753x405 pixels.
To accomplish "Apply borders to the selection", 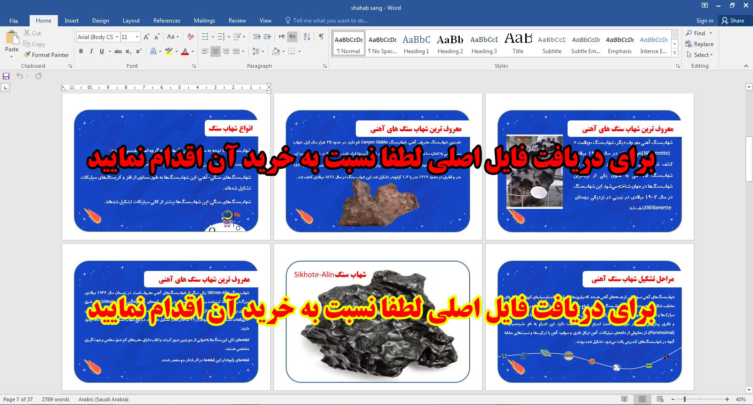I will (x=292, y=51).
